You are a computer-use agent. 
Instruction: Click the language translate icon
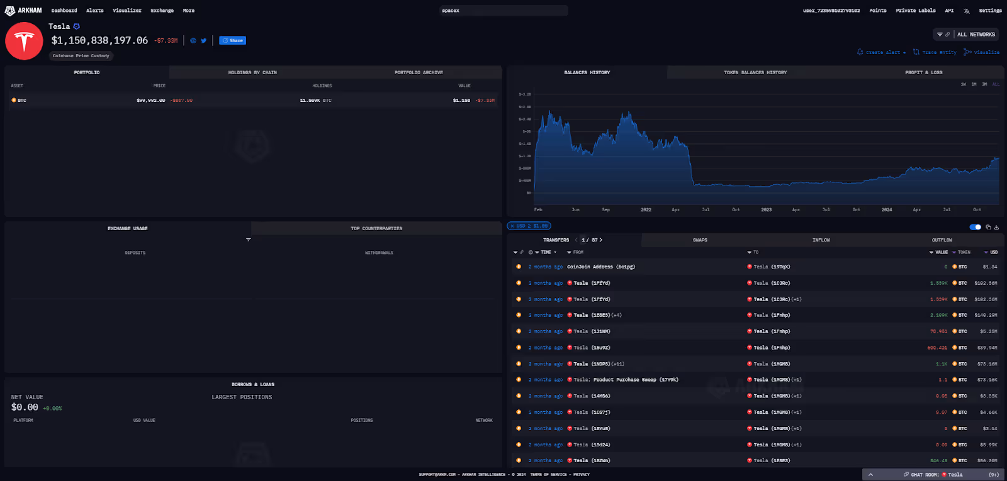pos(967,11)
